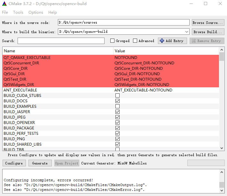Click the Qt5Concurrent_DIR-NOTFOUND value

point(144,63)
